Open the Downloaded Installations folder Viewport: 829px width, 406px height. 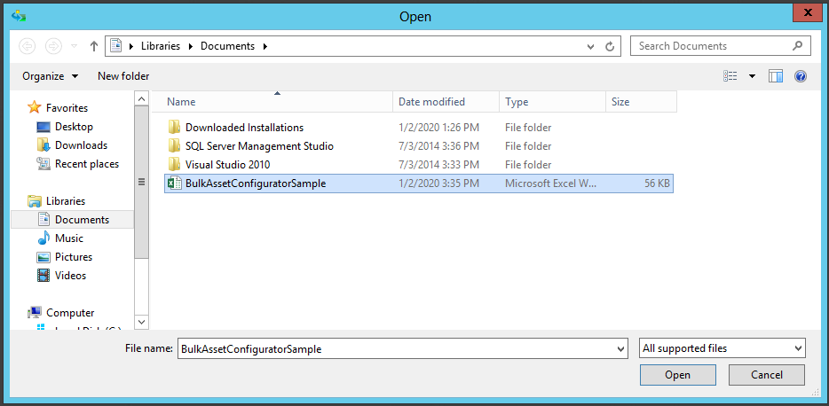click(x=244, y=128)
